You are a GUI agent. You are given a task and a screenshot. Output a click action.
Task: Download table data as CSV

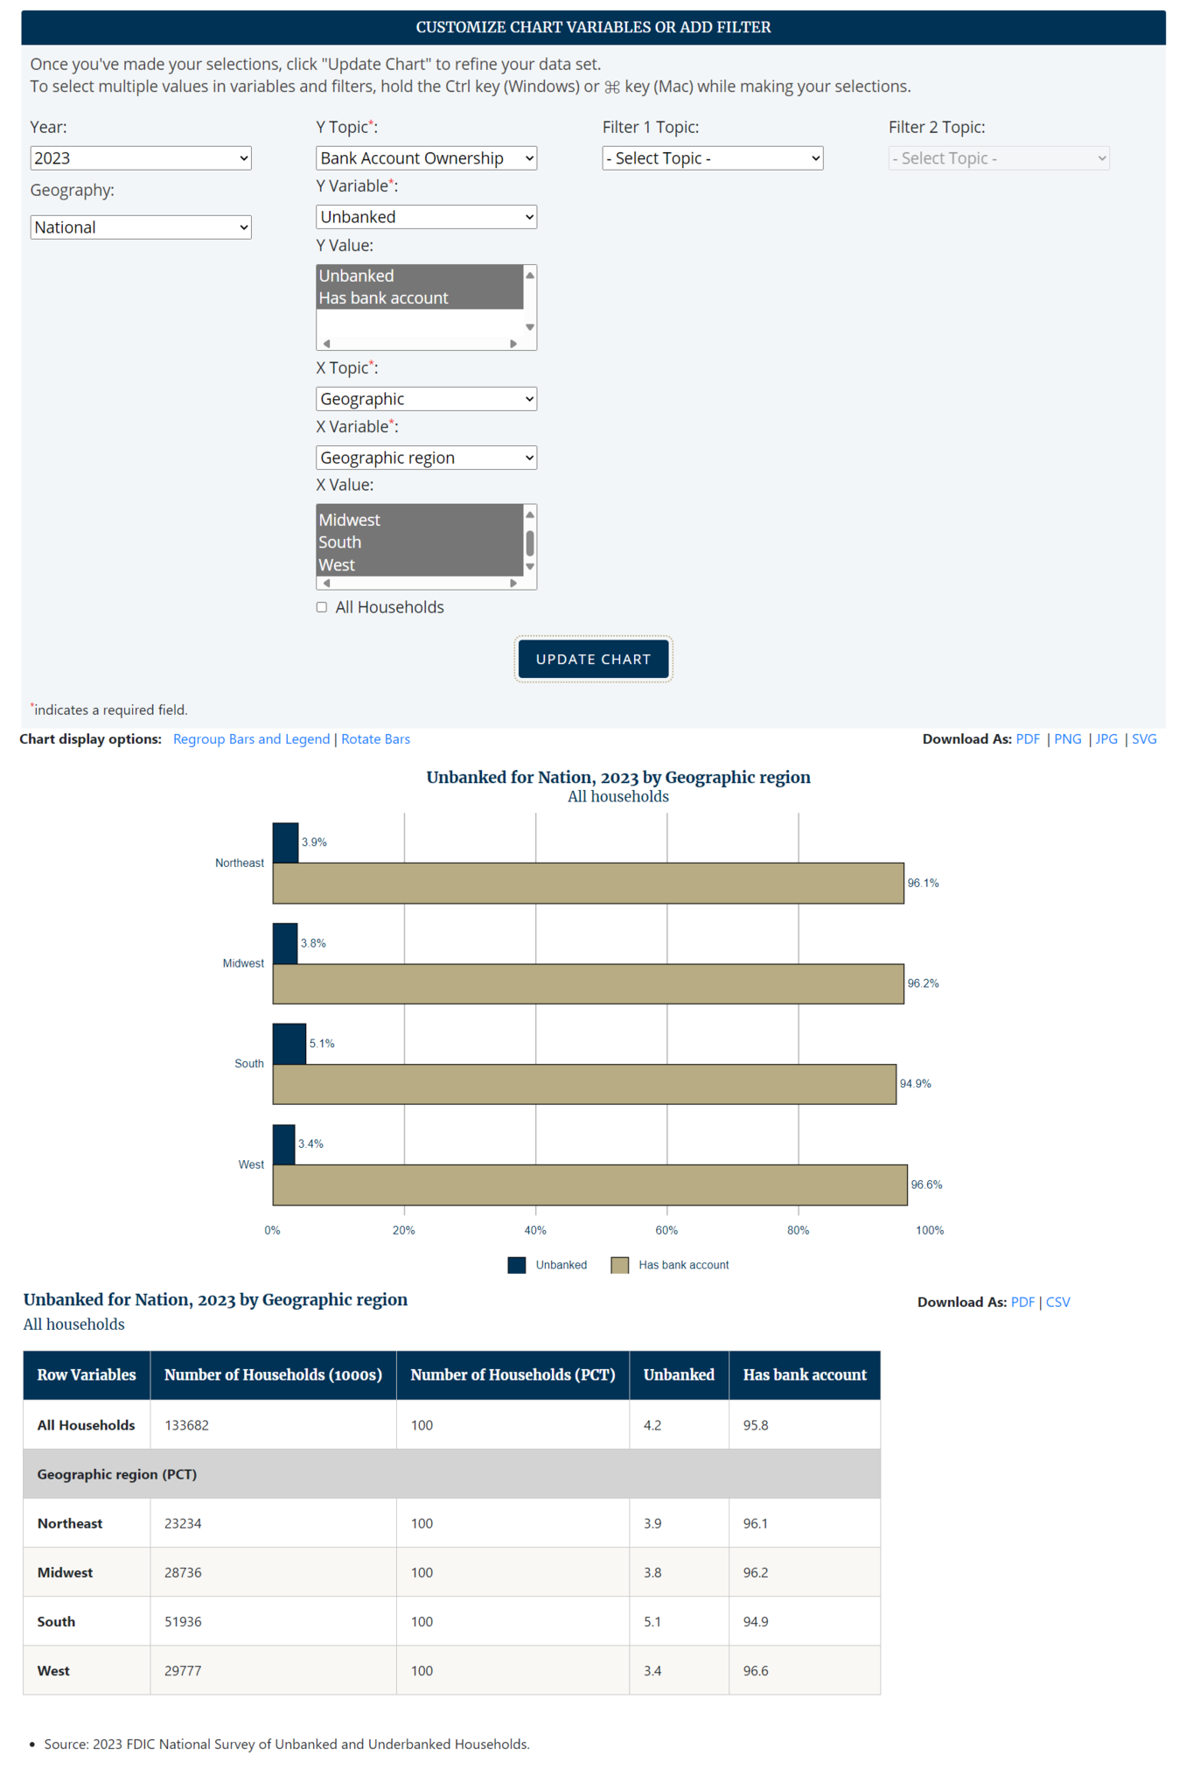[1057, 1302]
